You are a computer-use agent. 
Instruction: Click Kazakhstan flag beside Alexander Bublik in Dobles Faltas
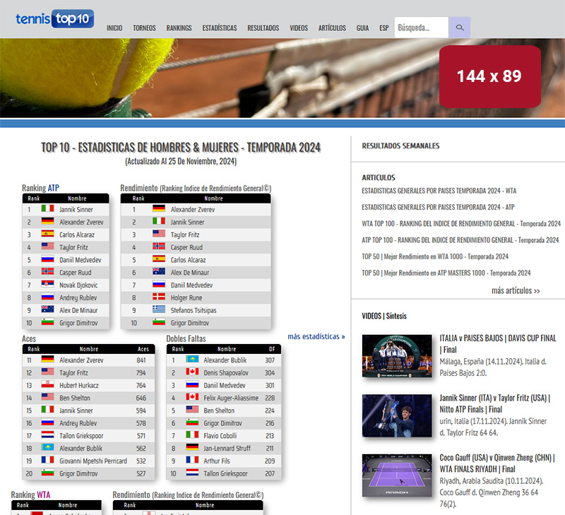(192, 360)
